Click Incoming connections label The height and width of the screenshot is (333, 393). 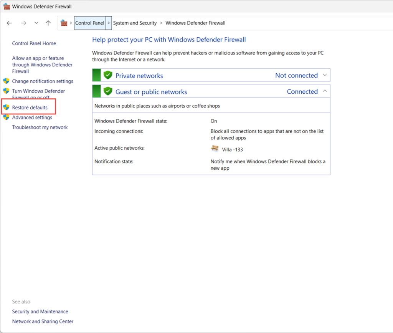coord(119,131)
